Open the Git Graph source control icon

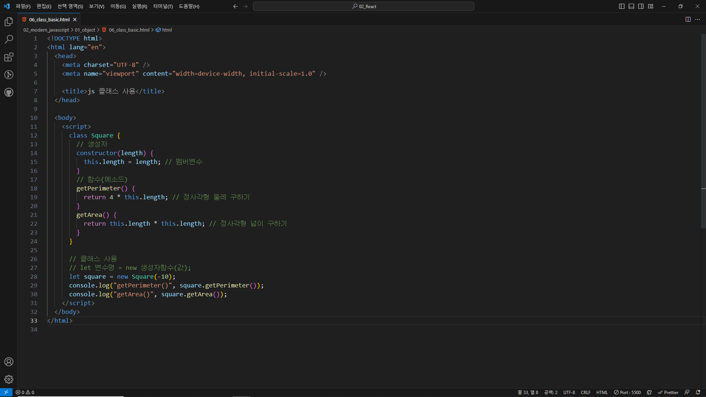click(9, 75)
